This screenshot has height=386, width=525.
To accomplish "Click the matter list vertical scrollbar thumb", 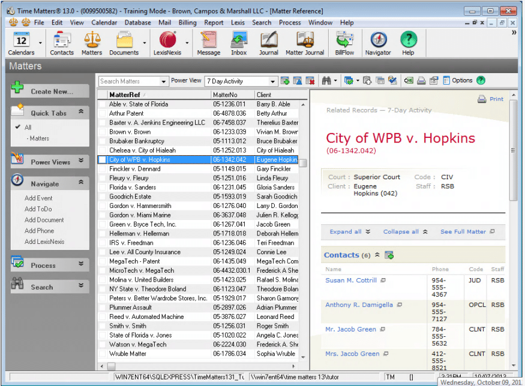I will [x=303, y=163].
